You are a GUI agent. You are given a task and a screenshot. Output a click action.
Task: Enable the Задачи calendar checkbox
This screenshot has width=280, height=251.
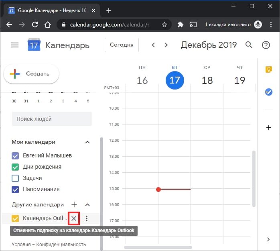click(15, 178)
